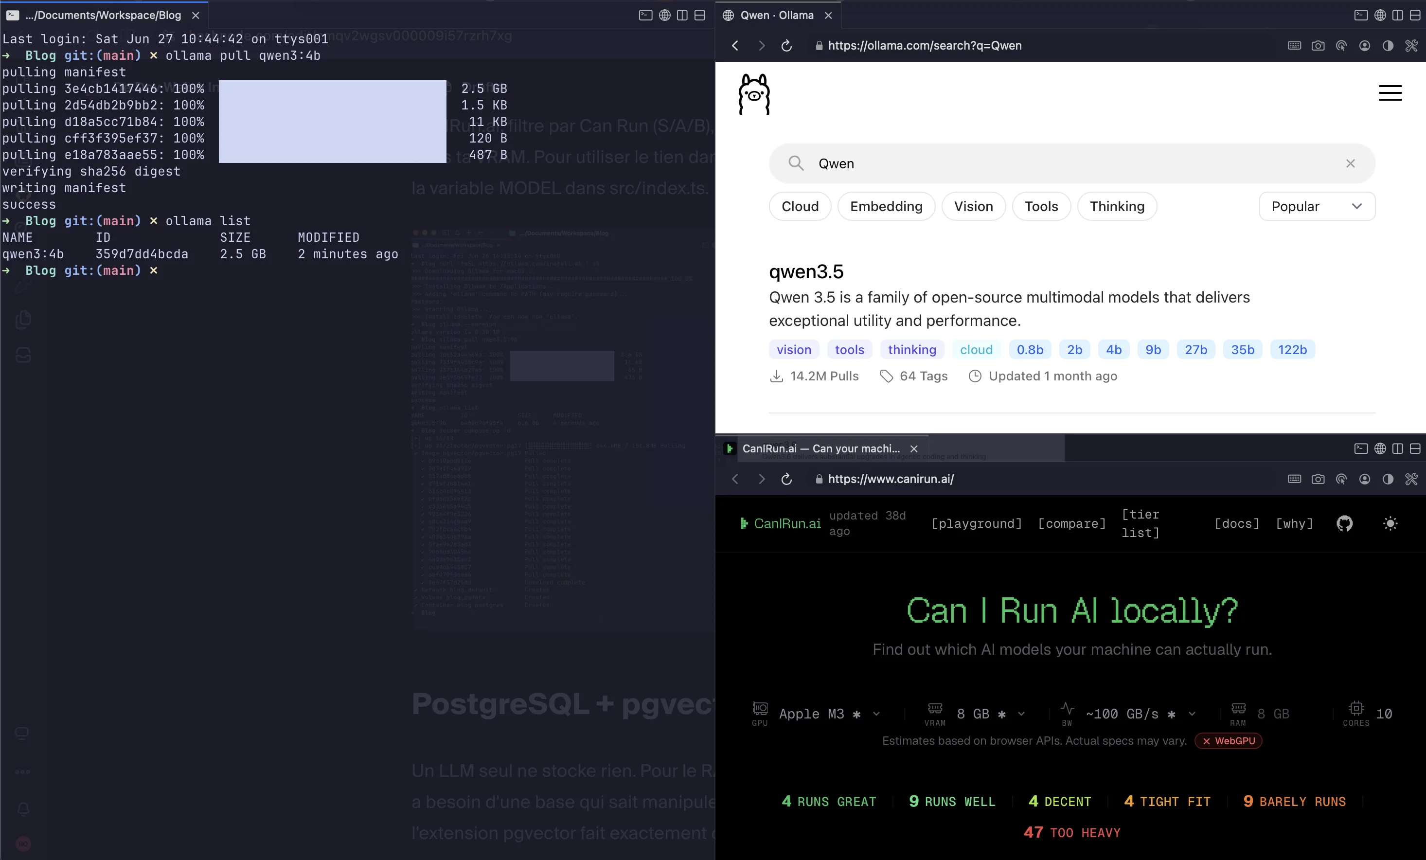The image size is (1426, 860).
Task: Toggle light theme with the sun icon
Action: tap(1390, 524)
